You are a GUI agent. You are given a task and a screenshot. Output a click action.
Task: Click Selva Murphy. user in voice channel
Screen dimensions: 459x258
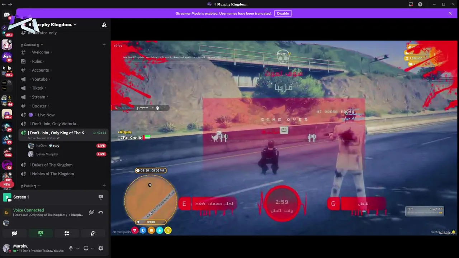point(67,154)
